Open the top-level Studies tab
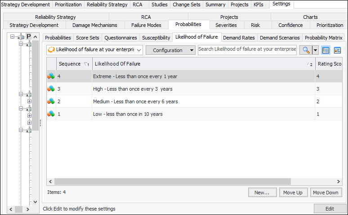348x215 pixels. coord(159,4)
